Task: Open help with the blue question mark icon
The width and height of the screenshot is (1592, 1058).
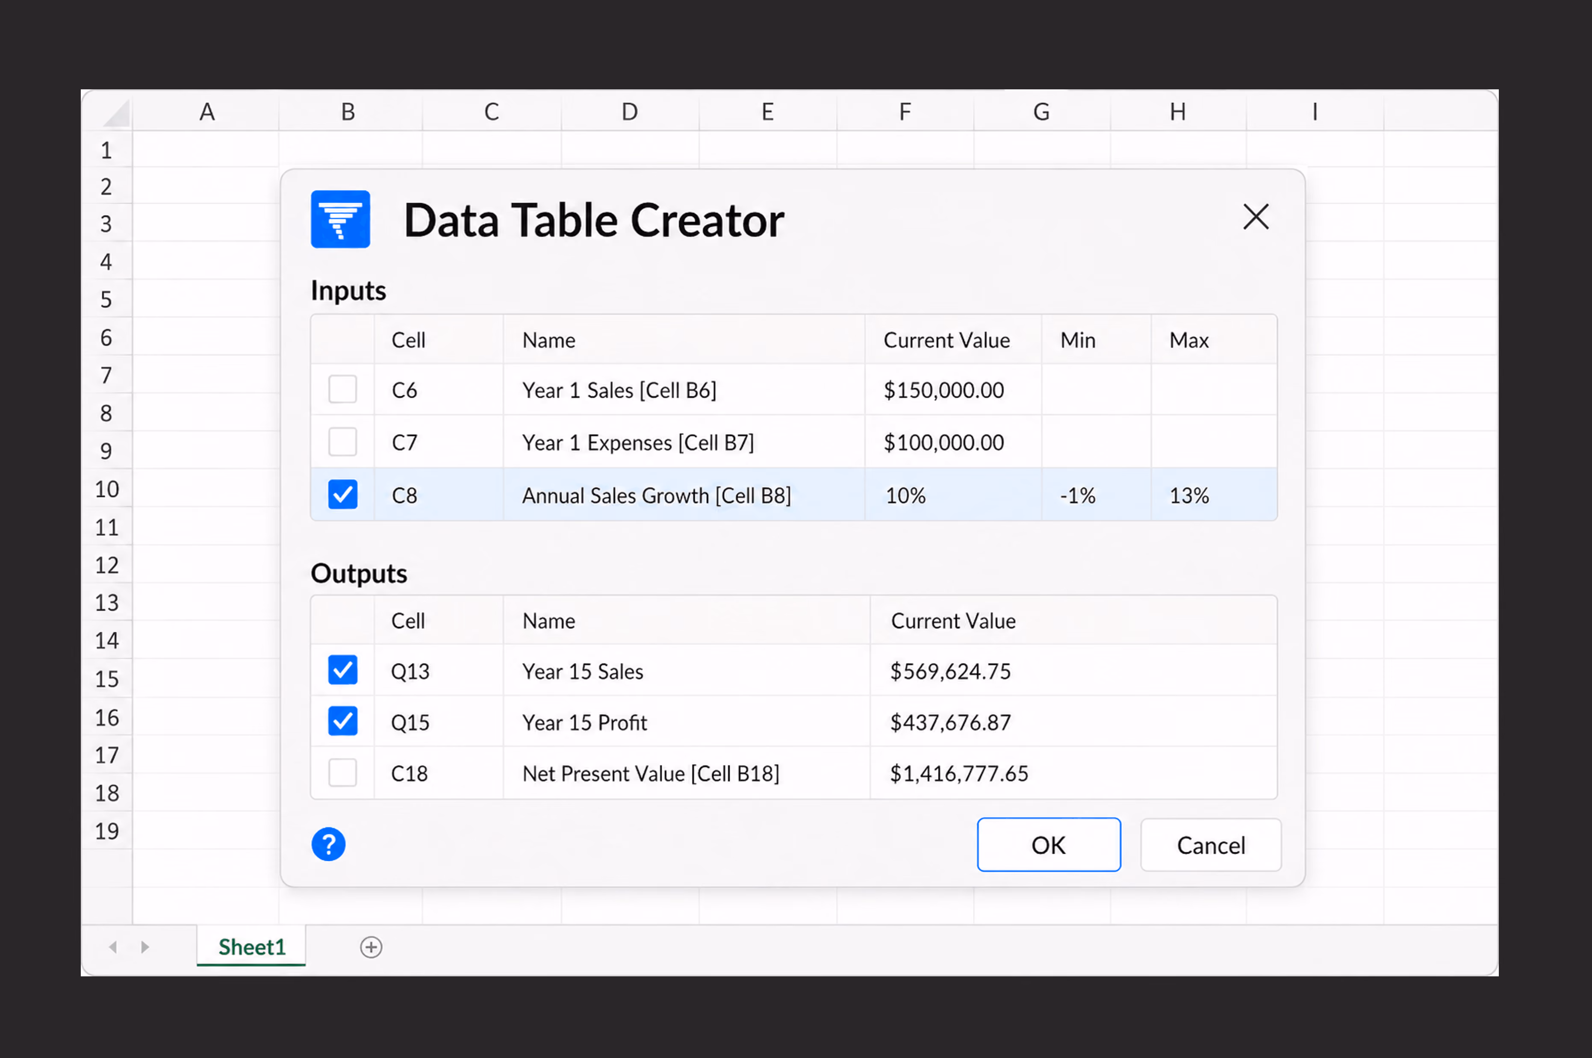Action: 328,844
